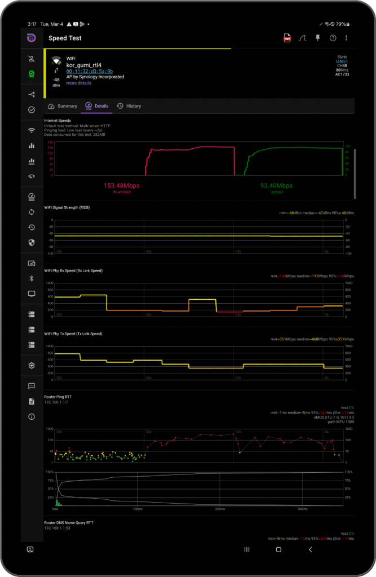Click the Speed Test page title

65,38
